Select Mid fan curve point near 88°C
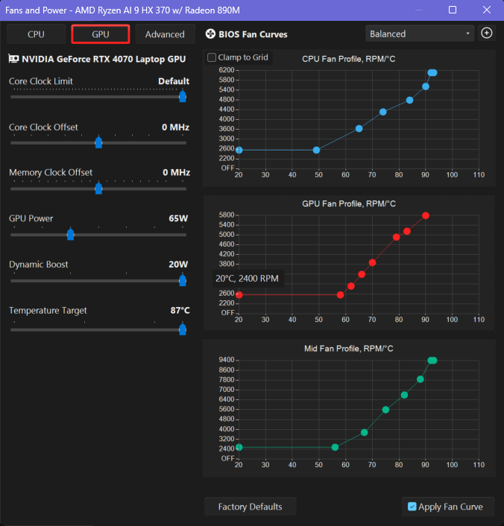Screen dimensions: 504x526 [420, 379]
